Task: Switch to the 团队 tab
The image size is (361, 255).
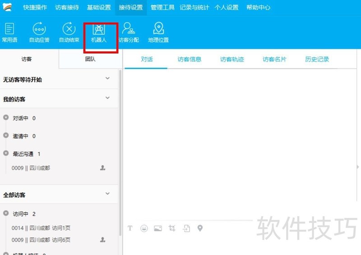Action: (x=90, y=59)
